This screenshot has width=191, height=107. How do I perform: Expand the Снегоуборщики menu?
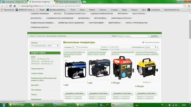97,23
